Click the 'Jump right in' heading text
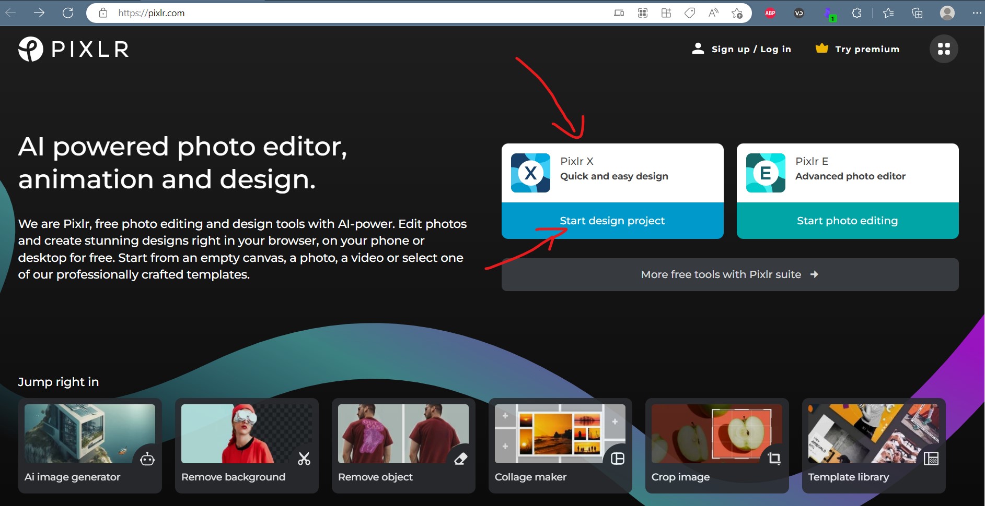 click(59, 382)
